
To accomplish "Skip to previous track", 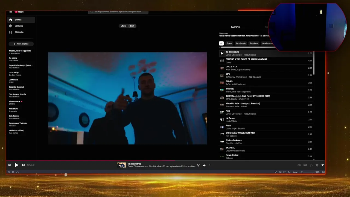I will point(9,165).
